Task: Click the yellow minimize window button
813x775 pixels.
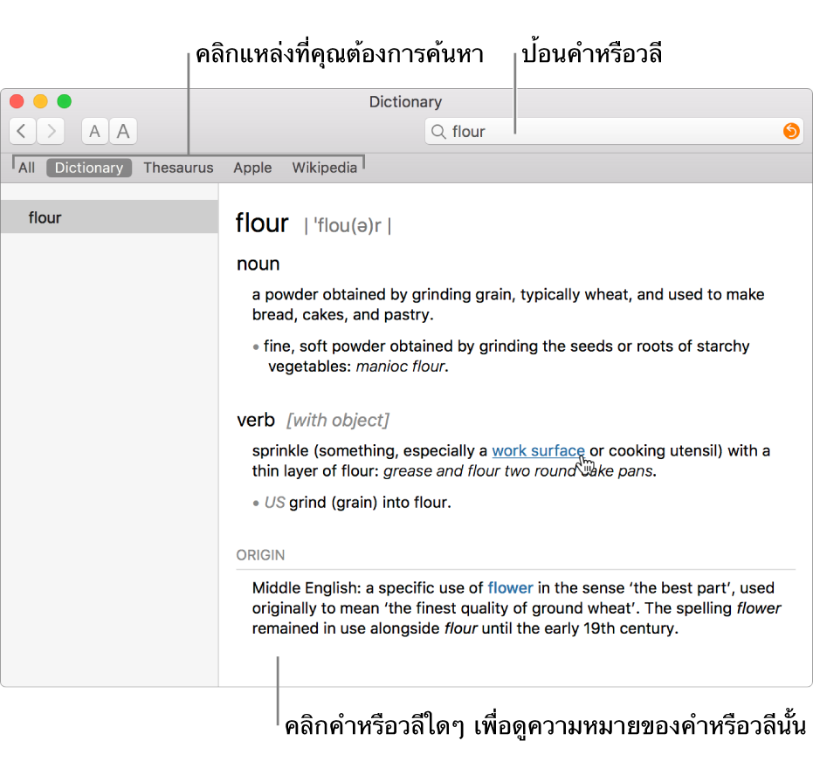Action: [x=40, y=101]
